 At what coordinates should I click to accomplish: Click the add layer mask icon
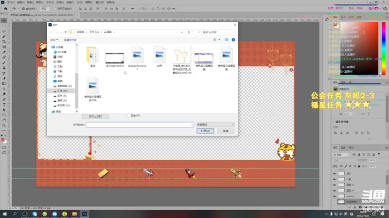[x=360, y=207]
